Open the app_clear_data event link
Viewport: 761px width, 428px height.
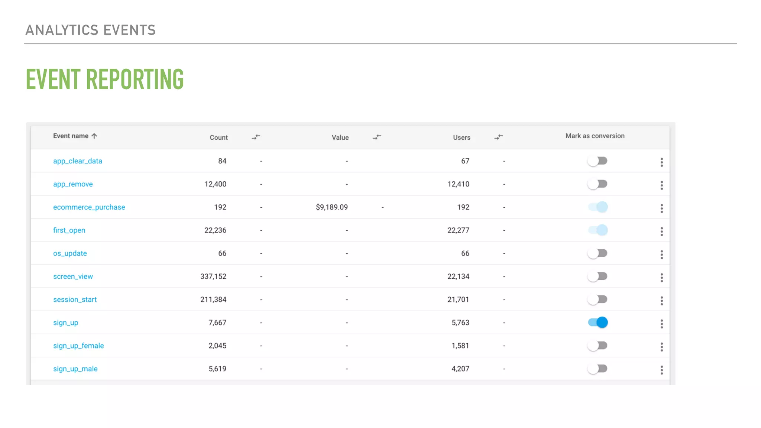78,161
